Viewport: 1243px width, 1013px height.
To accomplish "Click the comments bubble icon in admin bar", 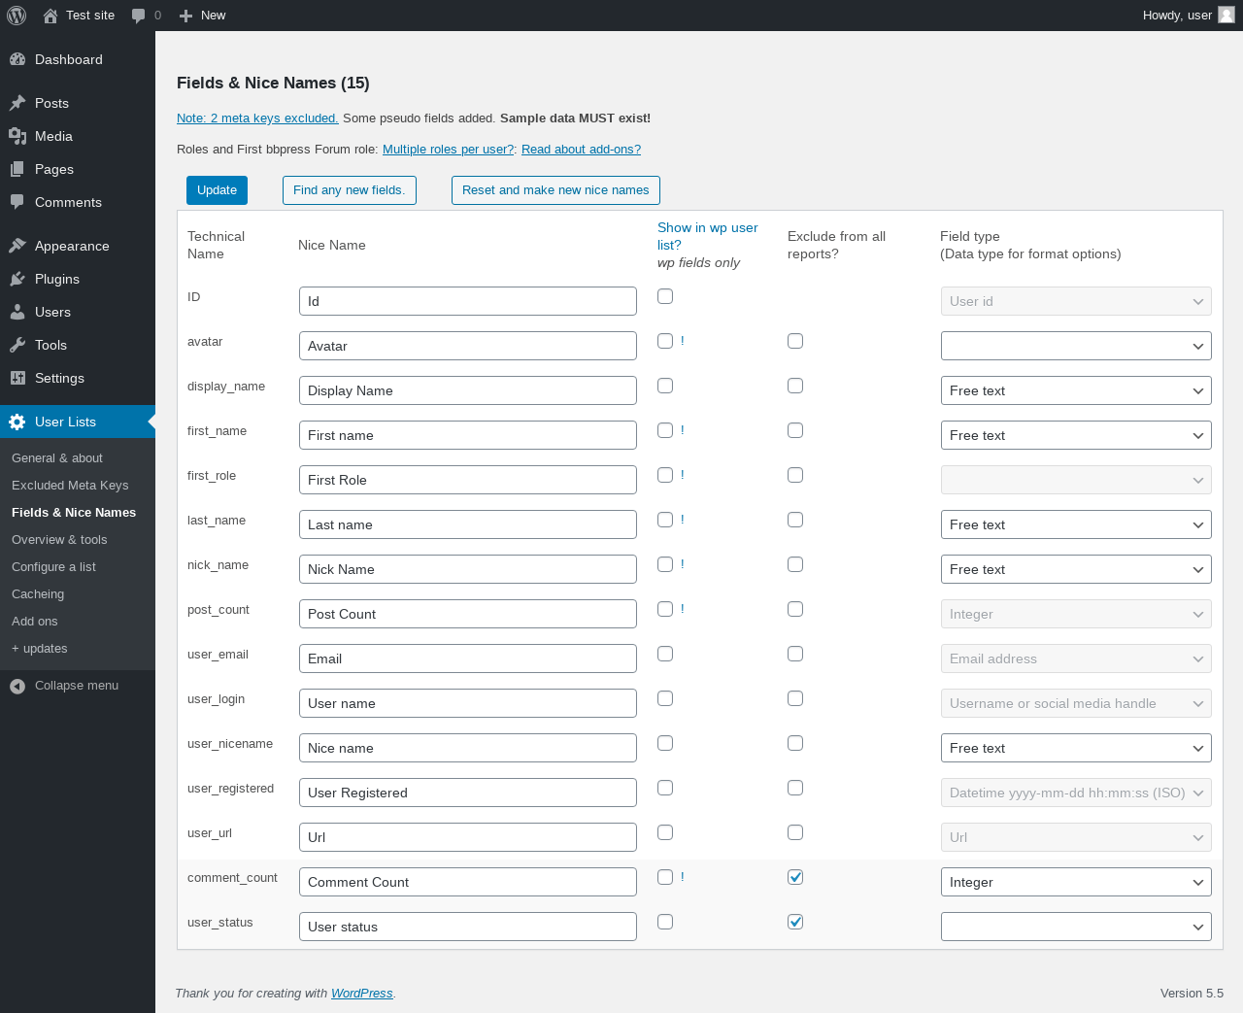I will (x=139, y=16).
